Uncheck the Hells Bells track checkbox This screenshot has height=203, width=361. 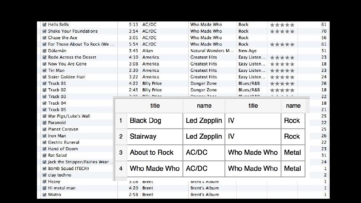[44, 25]
